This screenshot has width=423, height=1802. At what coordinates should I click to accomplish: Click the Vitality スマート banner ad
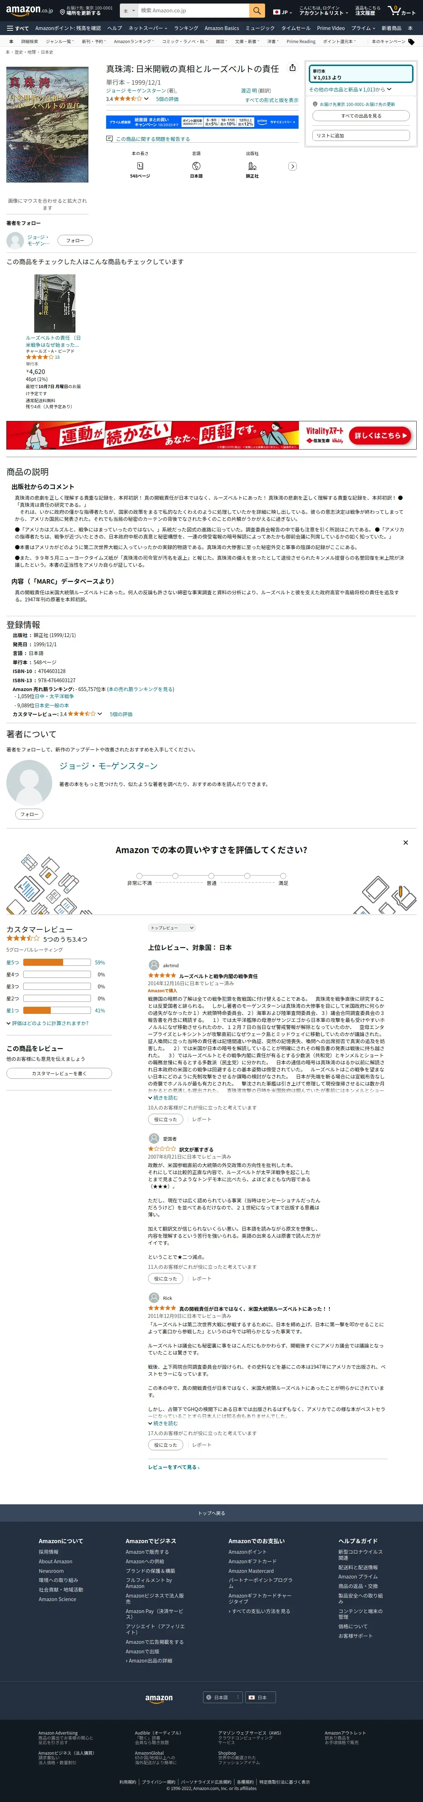pos(211,435)
